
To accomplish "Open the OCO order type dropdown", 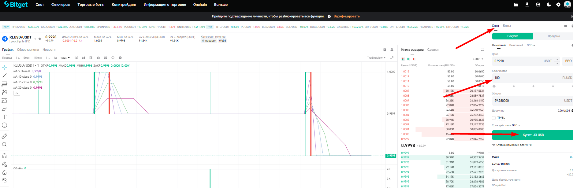I will tap(531, 45).
